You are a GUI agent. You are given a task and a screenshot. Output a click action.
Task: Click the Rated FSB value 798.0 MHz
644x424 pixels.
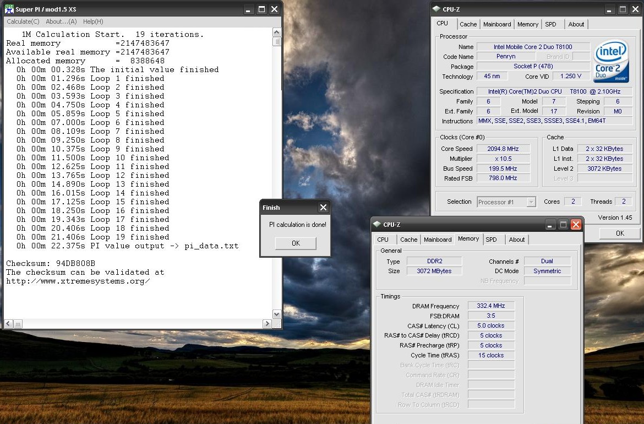coord(503,178)
